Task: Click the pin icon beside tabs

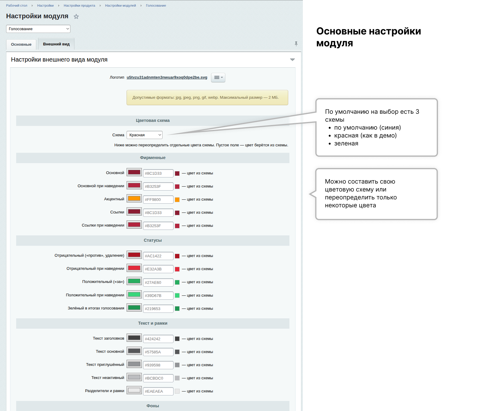Action: pyautogui.click(x=296, y=44)
